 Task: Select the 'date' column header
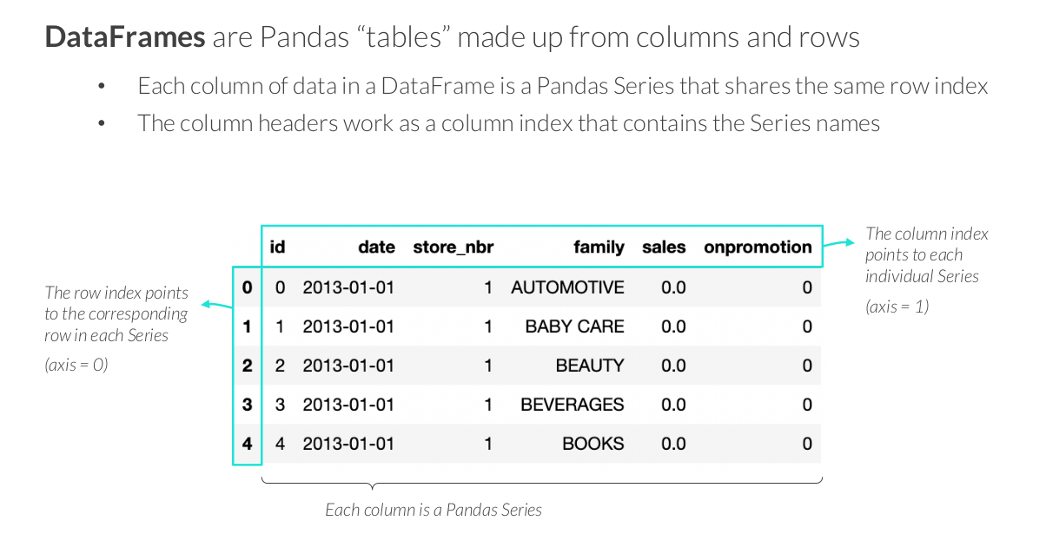coord(376,247)
